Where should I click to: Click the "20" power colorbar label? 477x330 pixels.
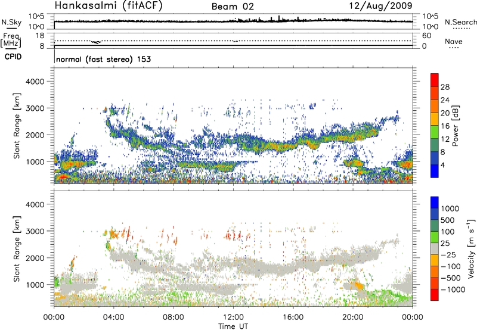[445, 113]
